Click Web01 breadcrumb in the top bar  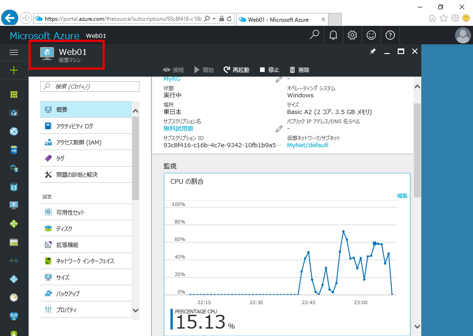tap(96, 36)
